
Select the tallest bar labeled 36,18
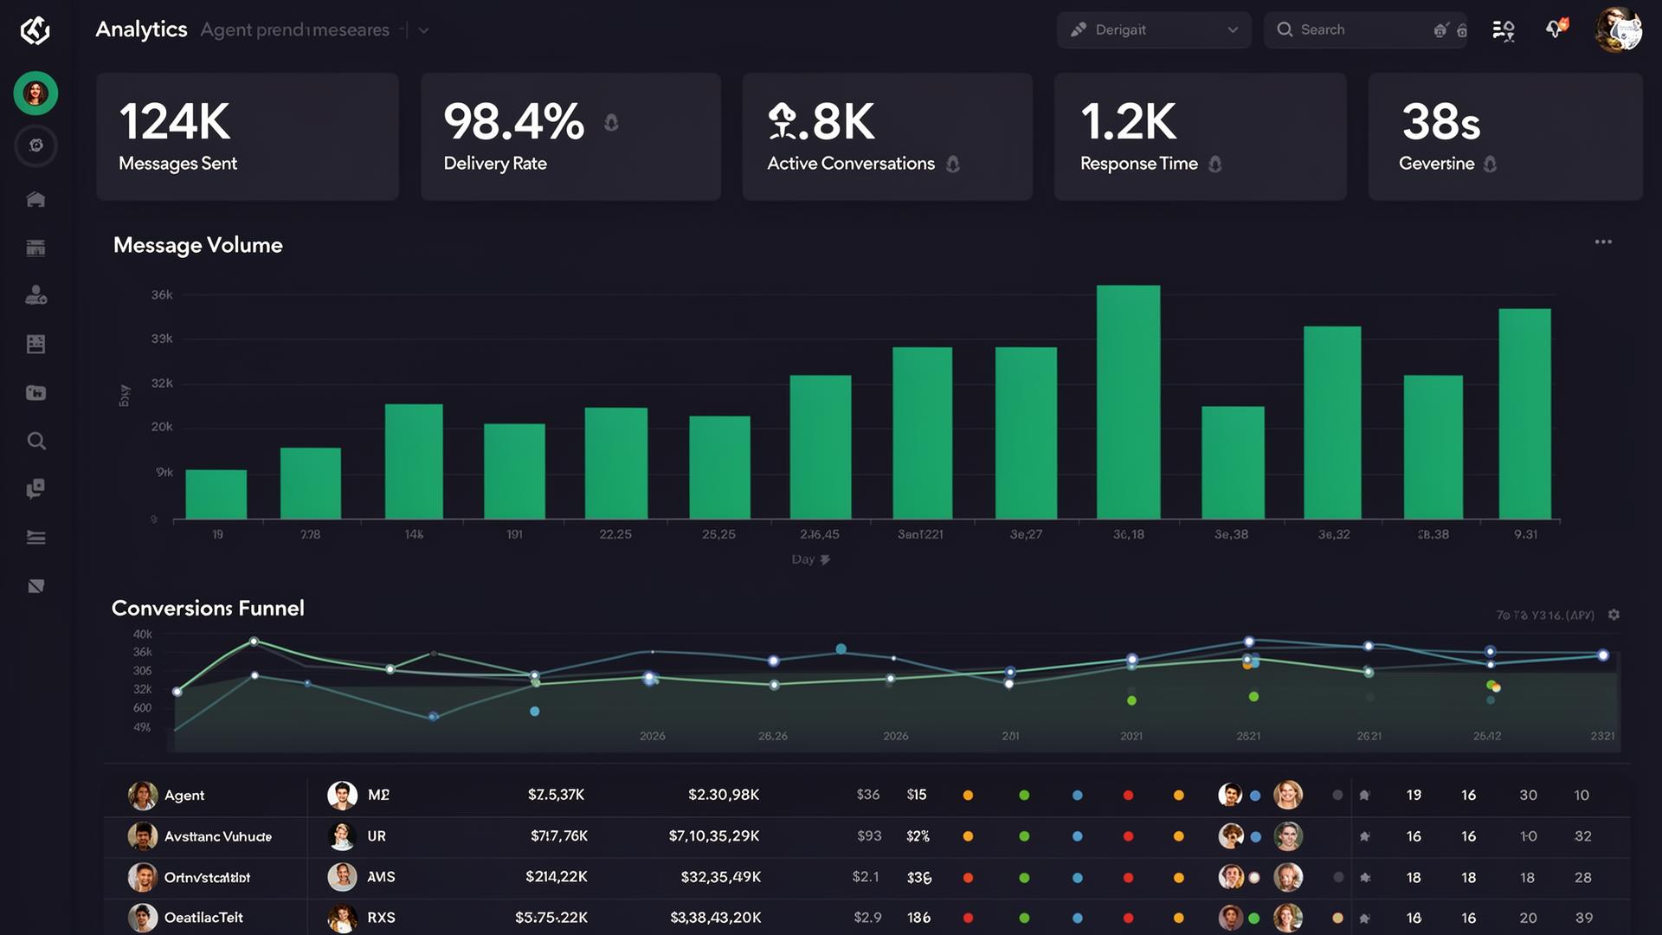1128,403
